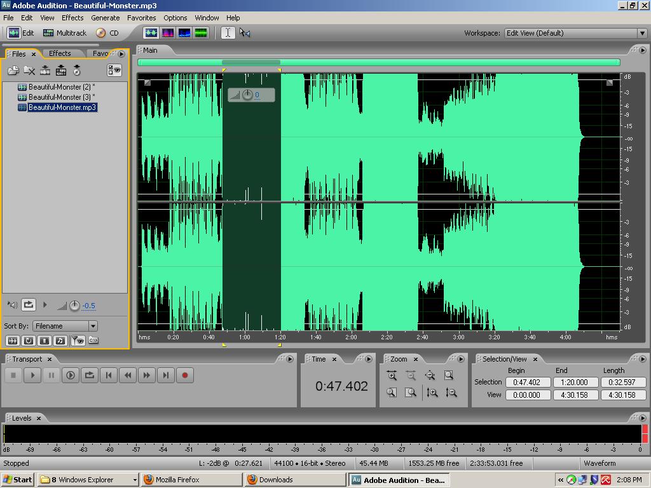Toggle Auto-Play speaker in Files panel
651x488 pixels.
13,305
